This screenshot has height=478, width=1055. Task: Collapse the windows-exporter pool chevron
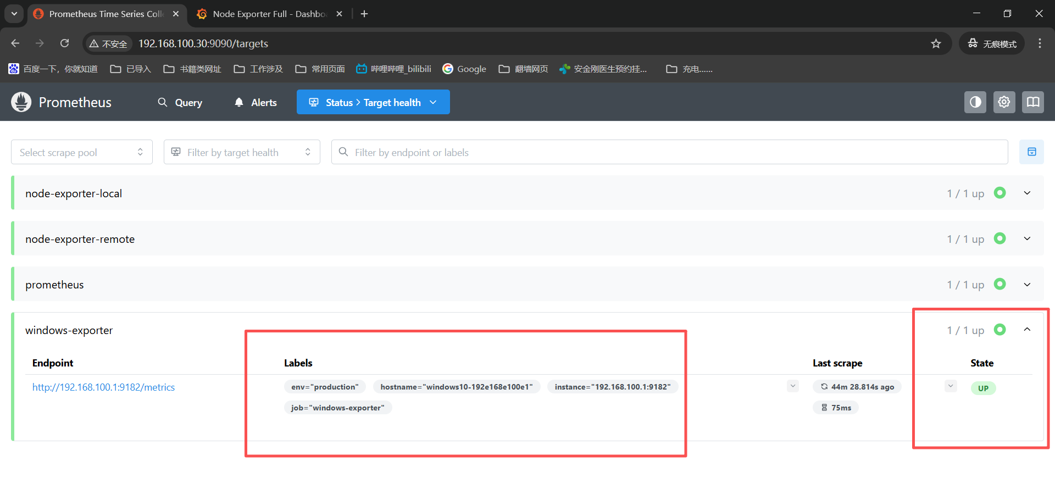click(x=1027, y=330)
